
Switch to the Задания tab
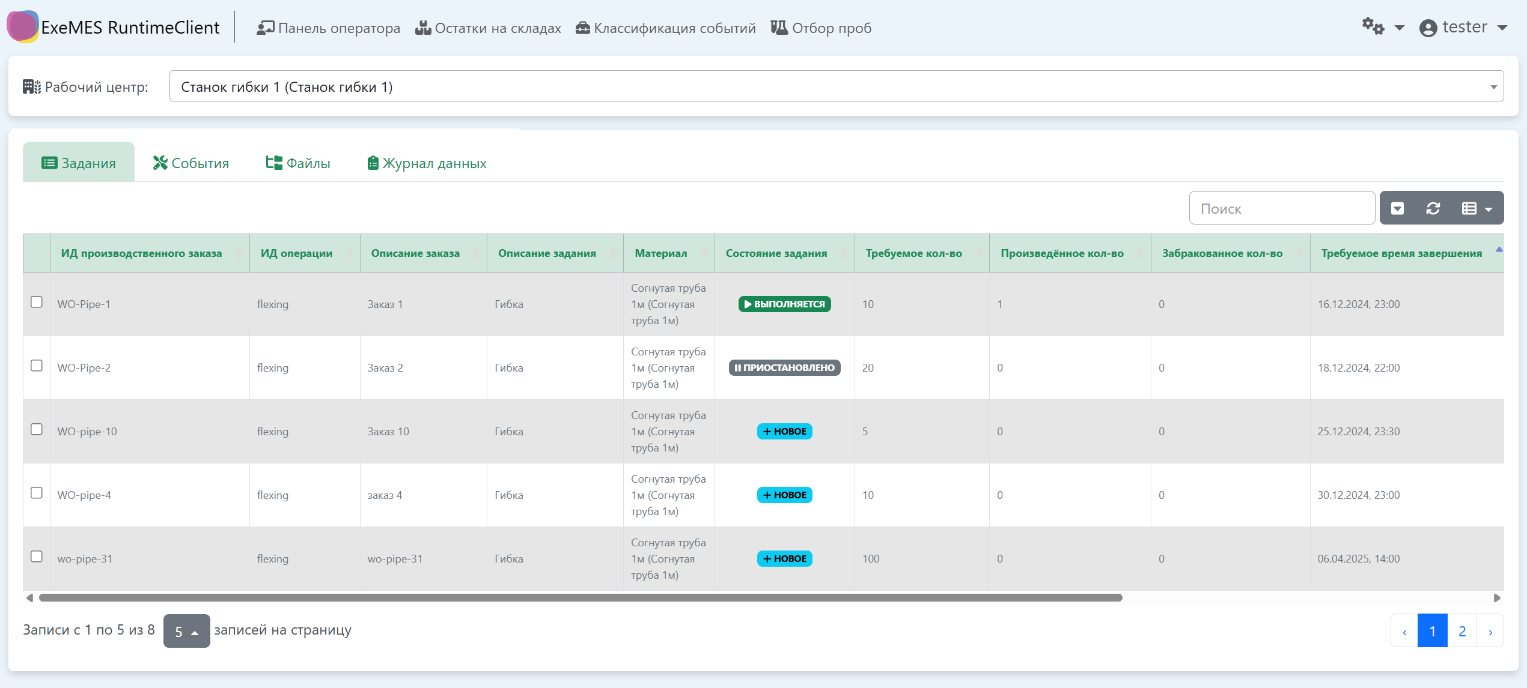click(x=79, y=163)
